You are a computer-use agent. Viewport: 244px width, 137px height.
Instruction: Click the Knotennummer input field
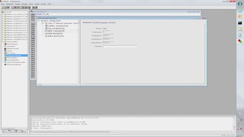coord(106,32)
